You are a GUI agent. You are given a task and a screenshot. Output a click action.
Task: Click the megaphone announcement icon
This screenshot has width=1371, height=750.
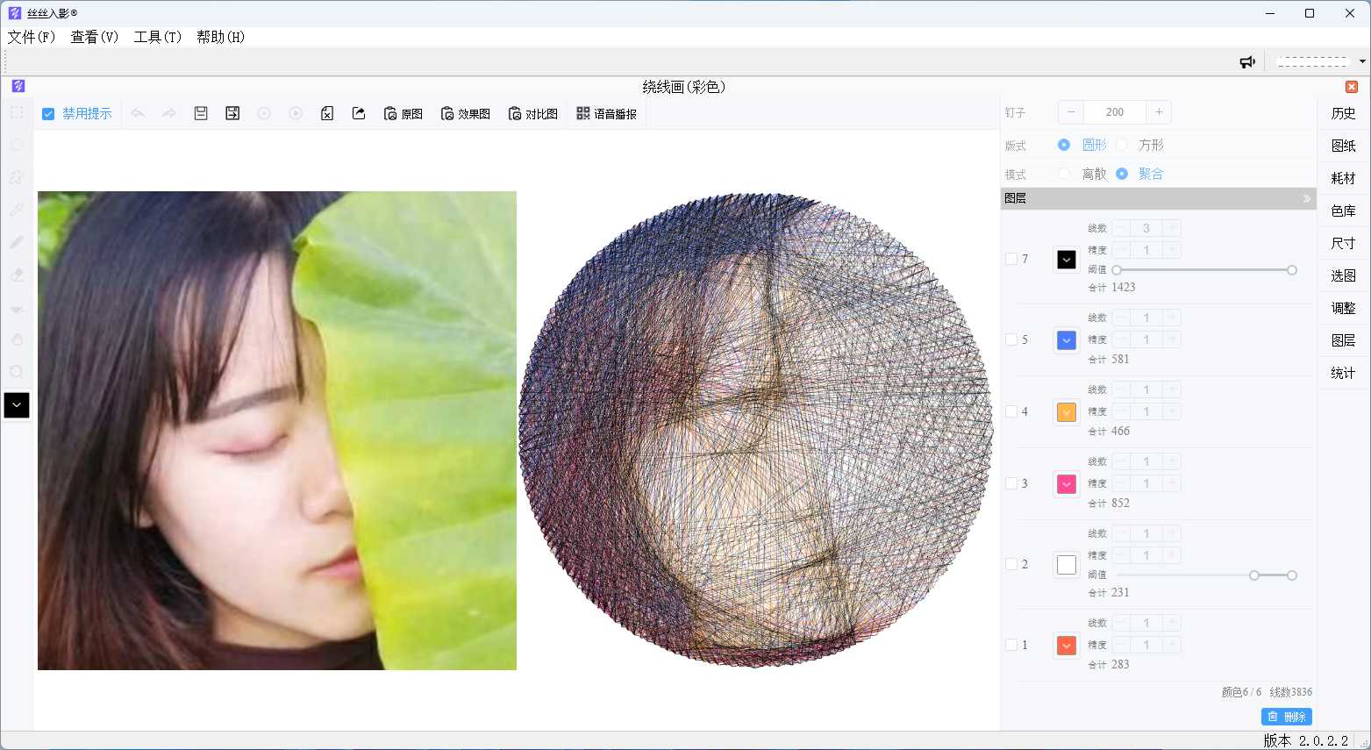tap(1246, 61)
